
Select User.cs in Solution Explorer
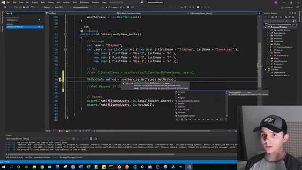point(279,50)
